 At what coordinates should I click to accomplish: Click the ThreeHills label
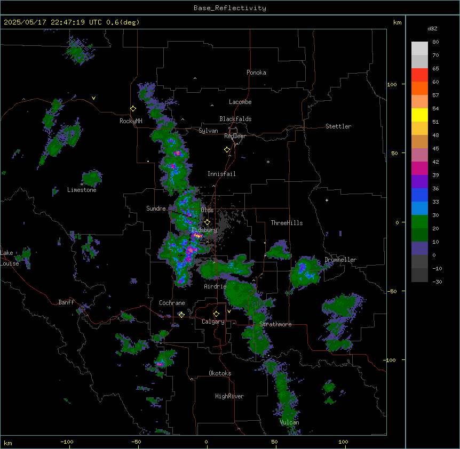click(287, 223)
